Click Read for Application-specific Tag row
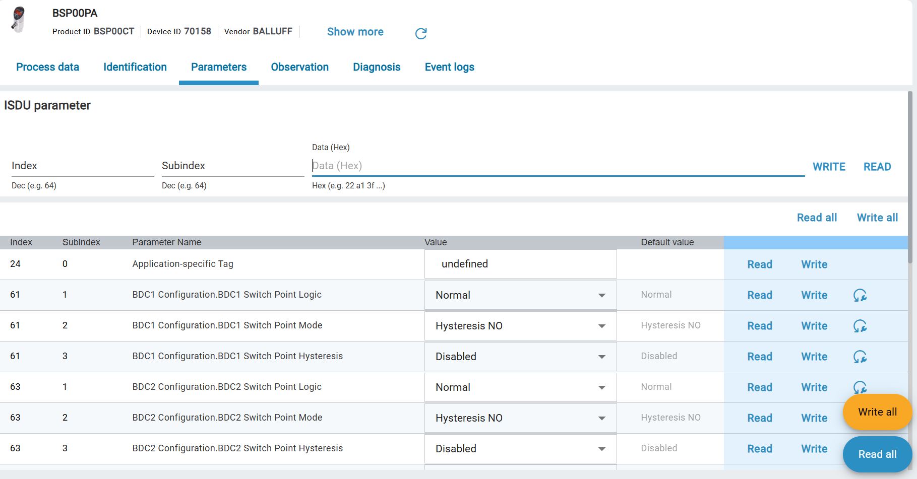This screenshot has height=479, width=917. [x=759, y=264]
